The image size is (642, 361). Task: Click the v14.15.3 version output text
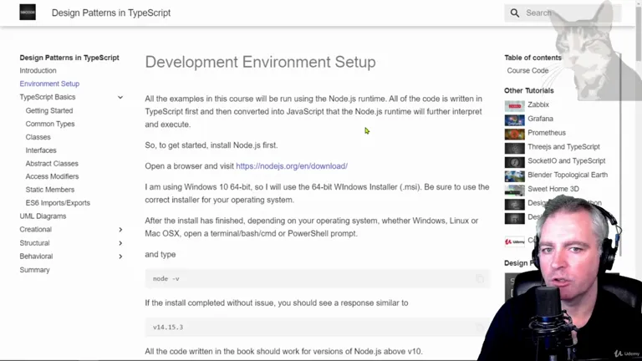pos(168,327)
